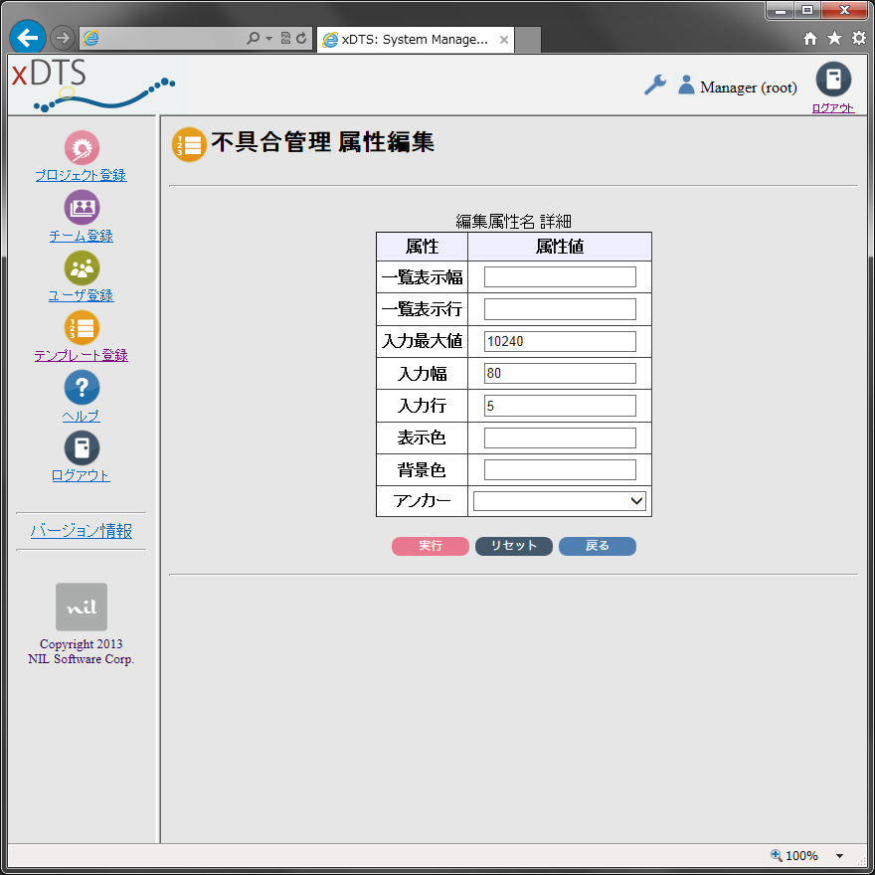The width and height of the screenshot is (875, 875).
Task: Open browser home page icon
Action: tap(810, 38)
